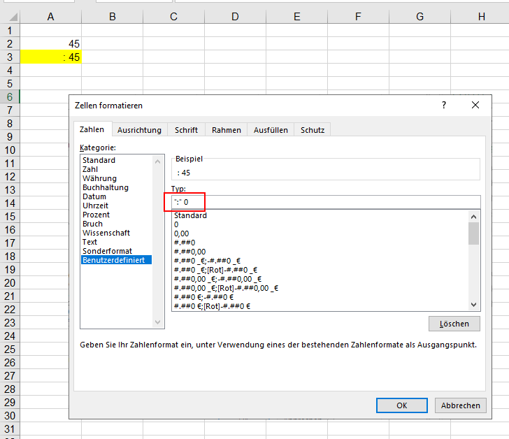Switch to the Ausrichtung tab

[139, 130]
